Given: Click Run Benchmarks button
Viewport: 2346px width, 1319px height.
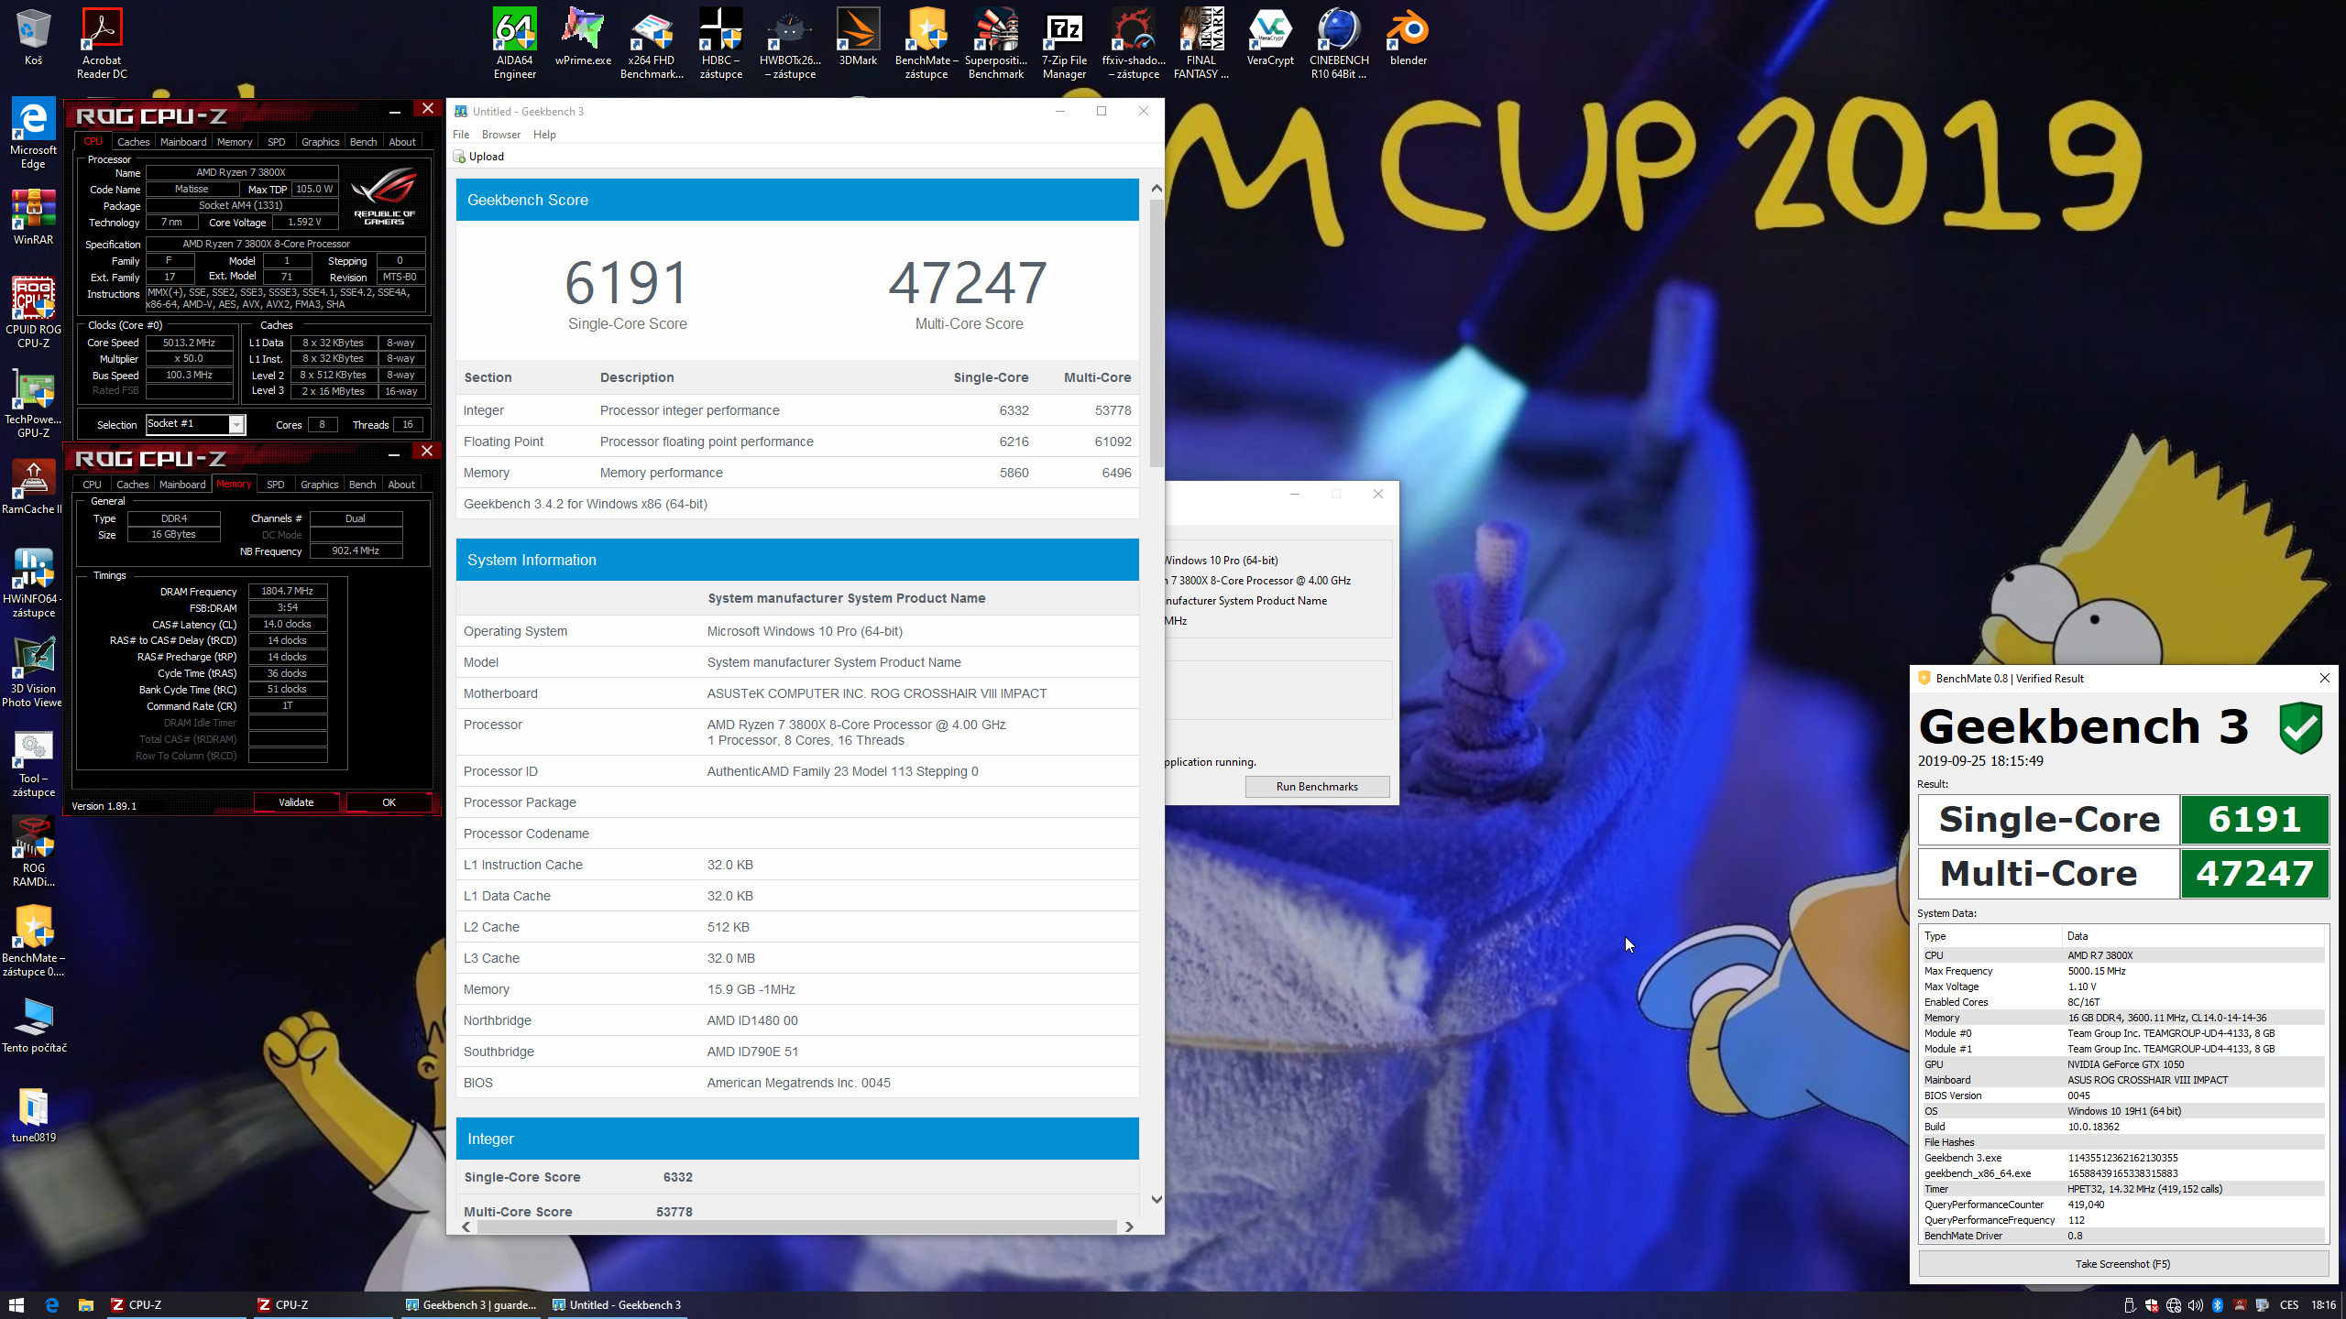Looking at the screenshot, I should click(1317, 787).
